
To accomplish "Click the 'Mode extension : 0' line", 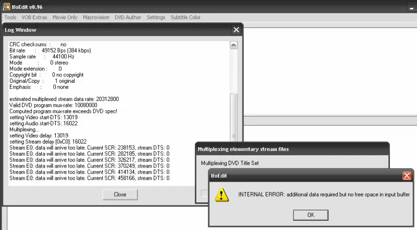I will (35, 69).
